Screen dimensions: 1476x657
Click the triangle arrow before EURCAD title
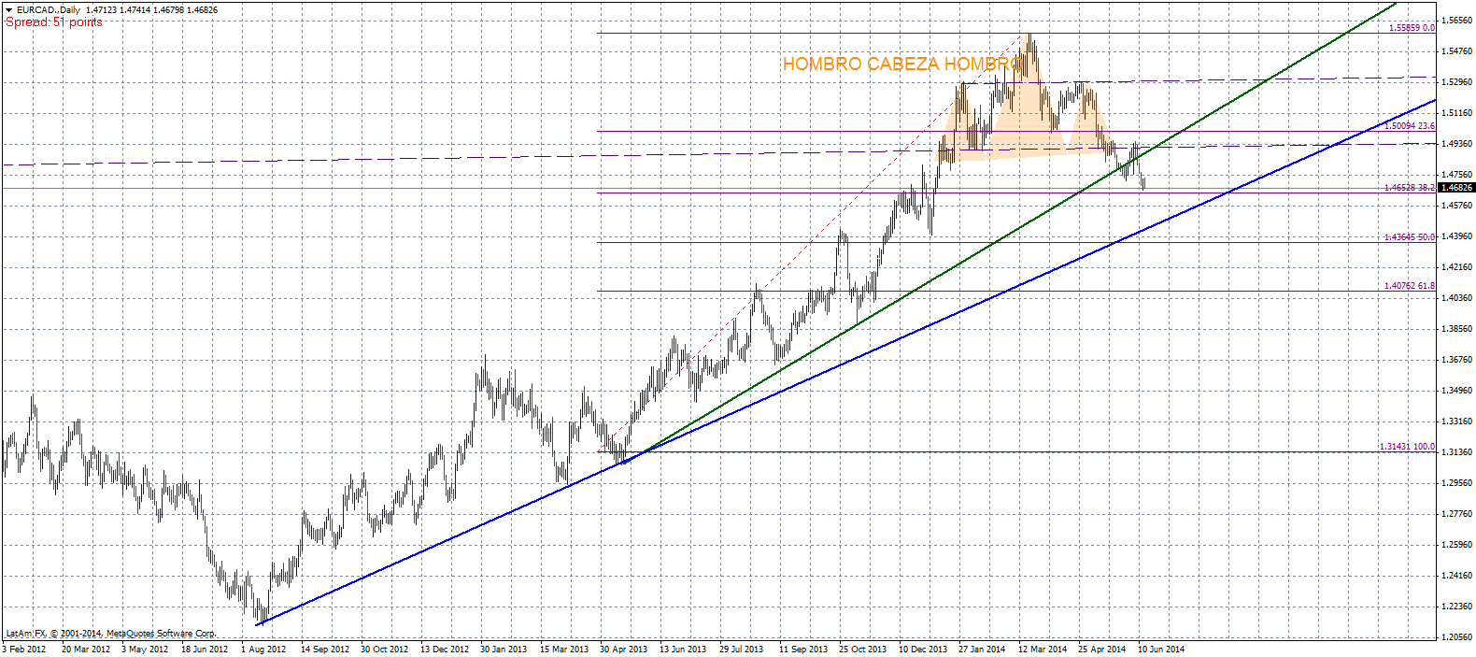8,10
